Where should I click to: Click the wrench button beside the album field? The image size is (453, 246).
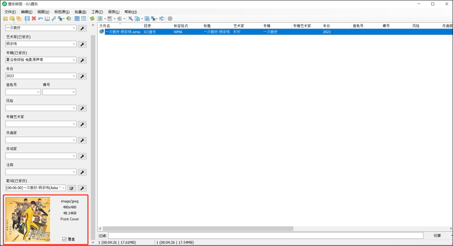82,60
